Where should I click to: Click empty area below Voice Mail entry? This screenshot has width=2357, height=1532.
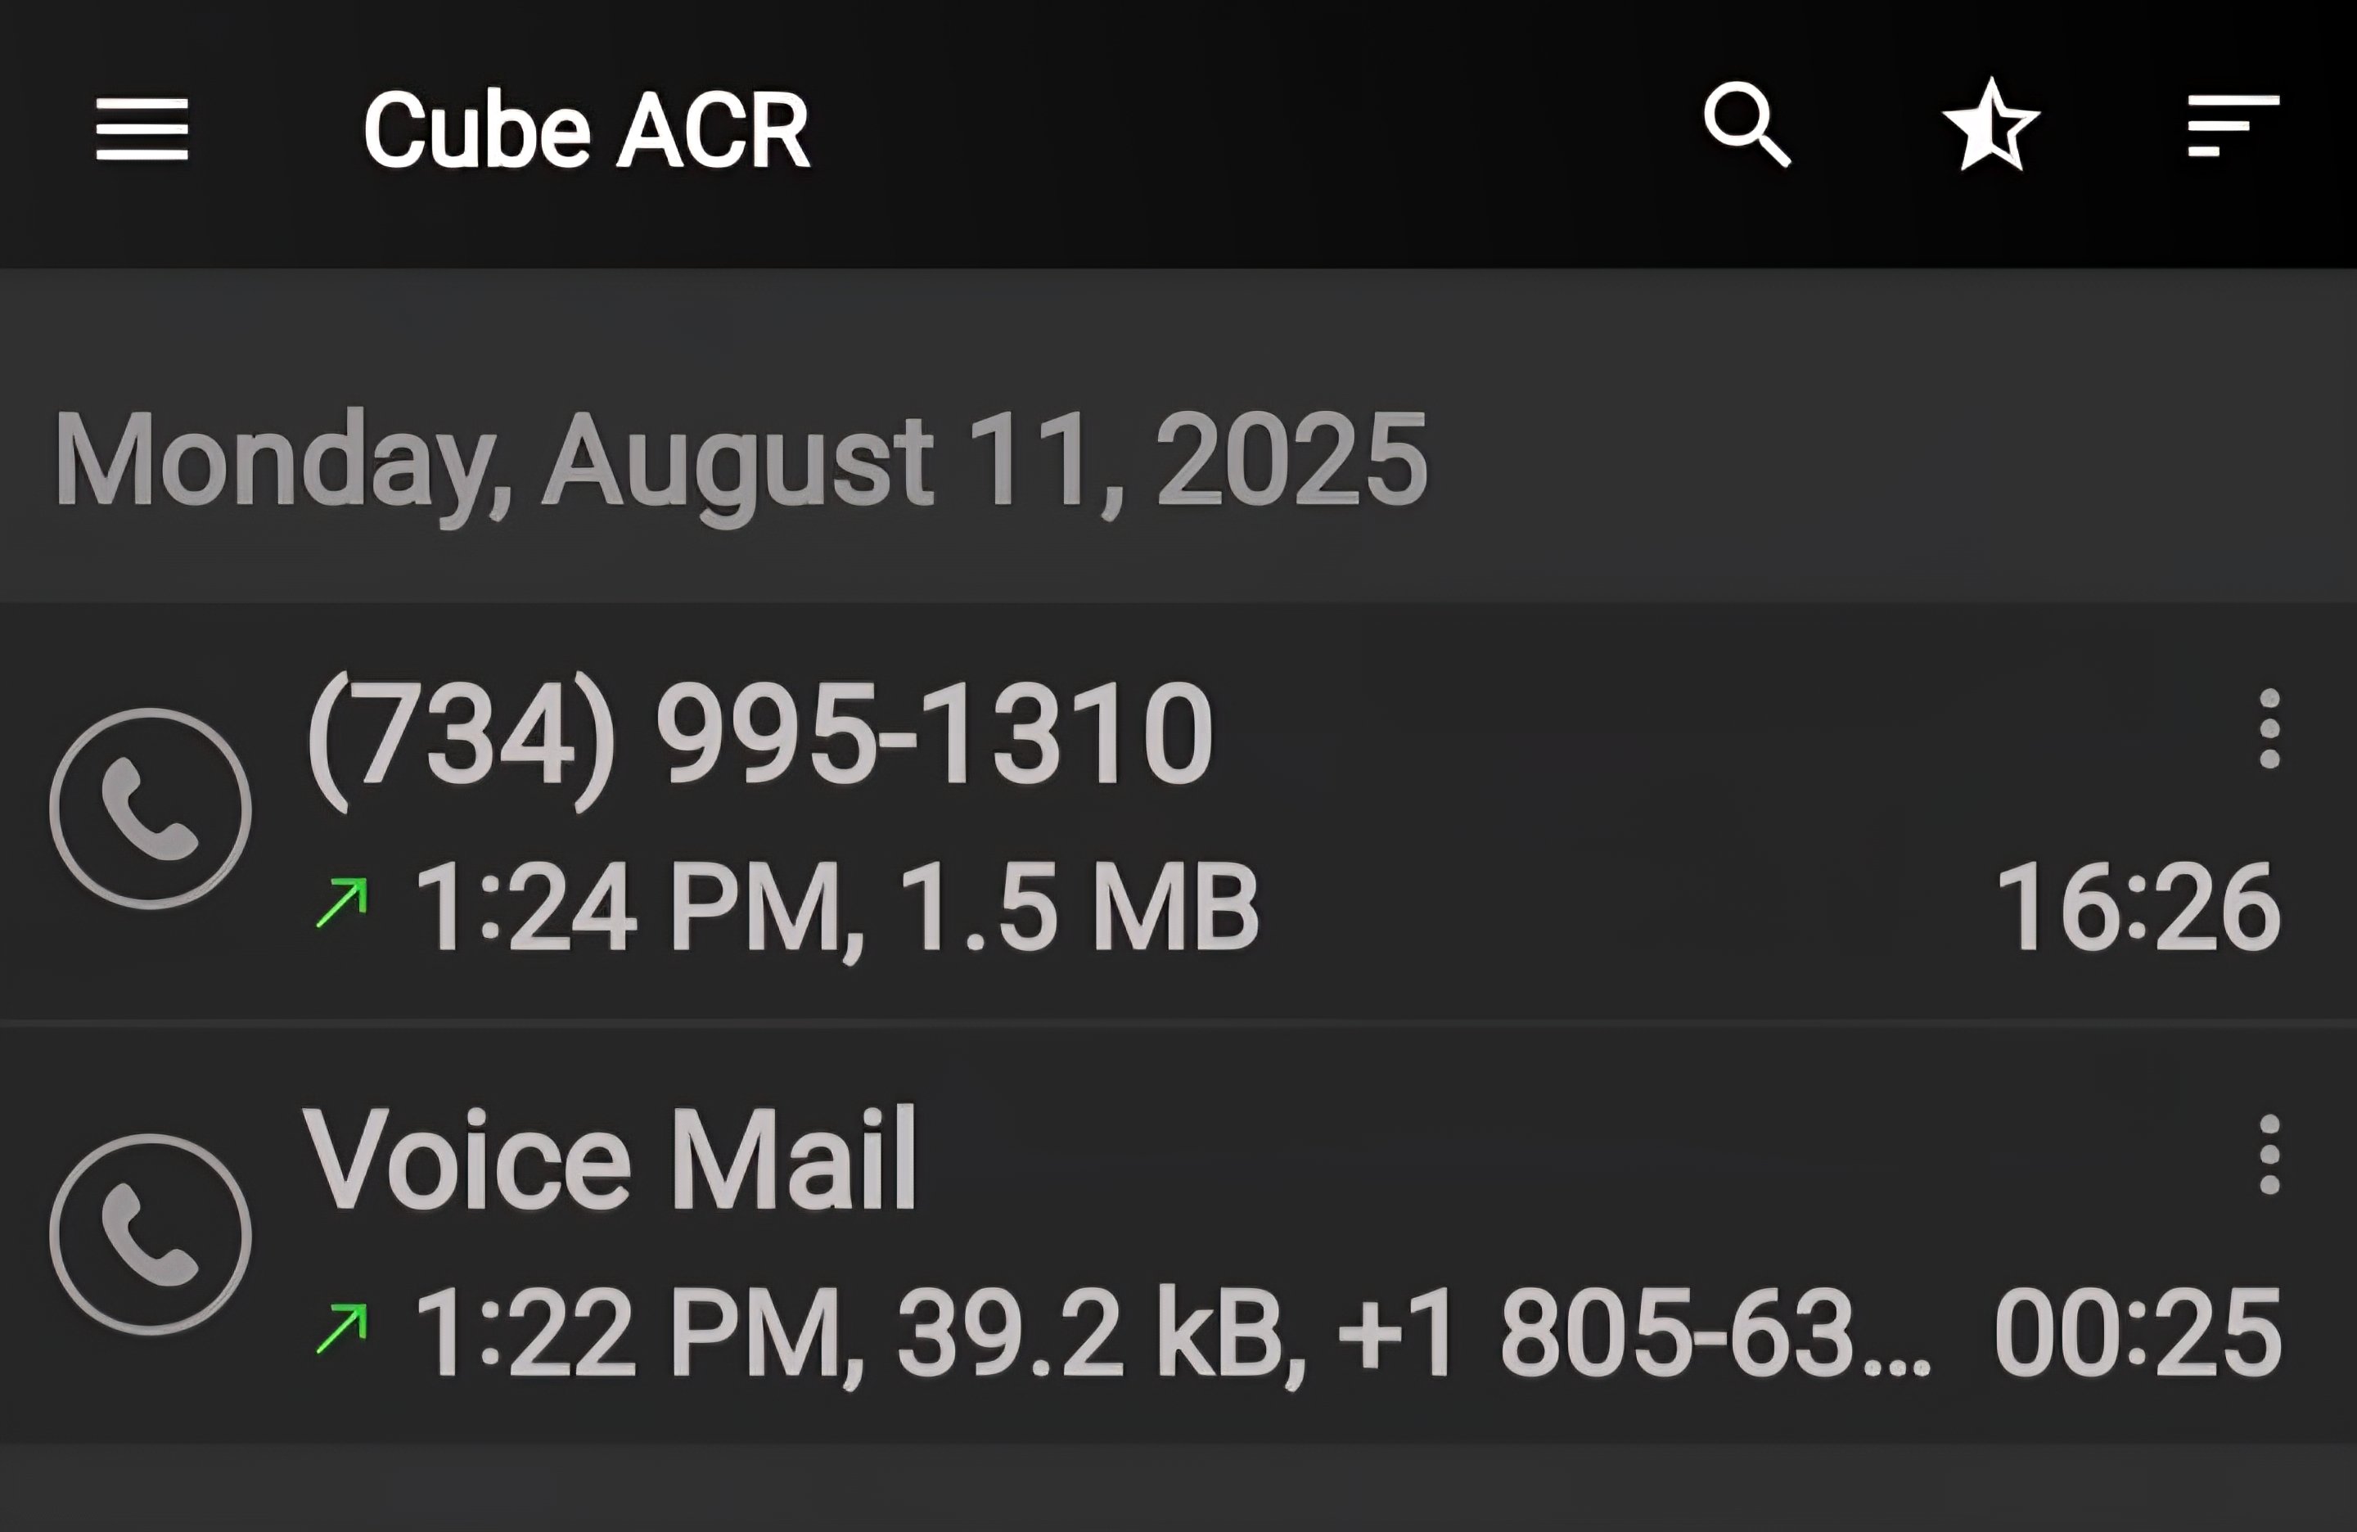coord(1178,1489)
